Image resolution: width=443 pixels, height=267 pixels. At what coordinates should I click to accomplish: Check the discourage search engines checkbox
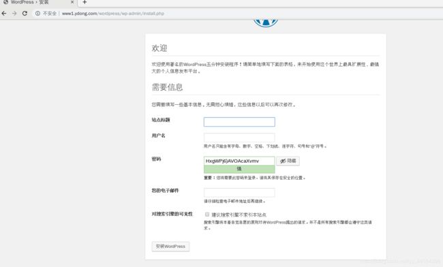click(207, 215)
